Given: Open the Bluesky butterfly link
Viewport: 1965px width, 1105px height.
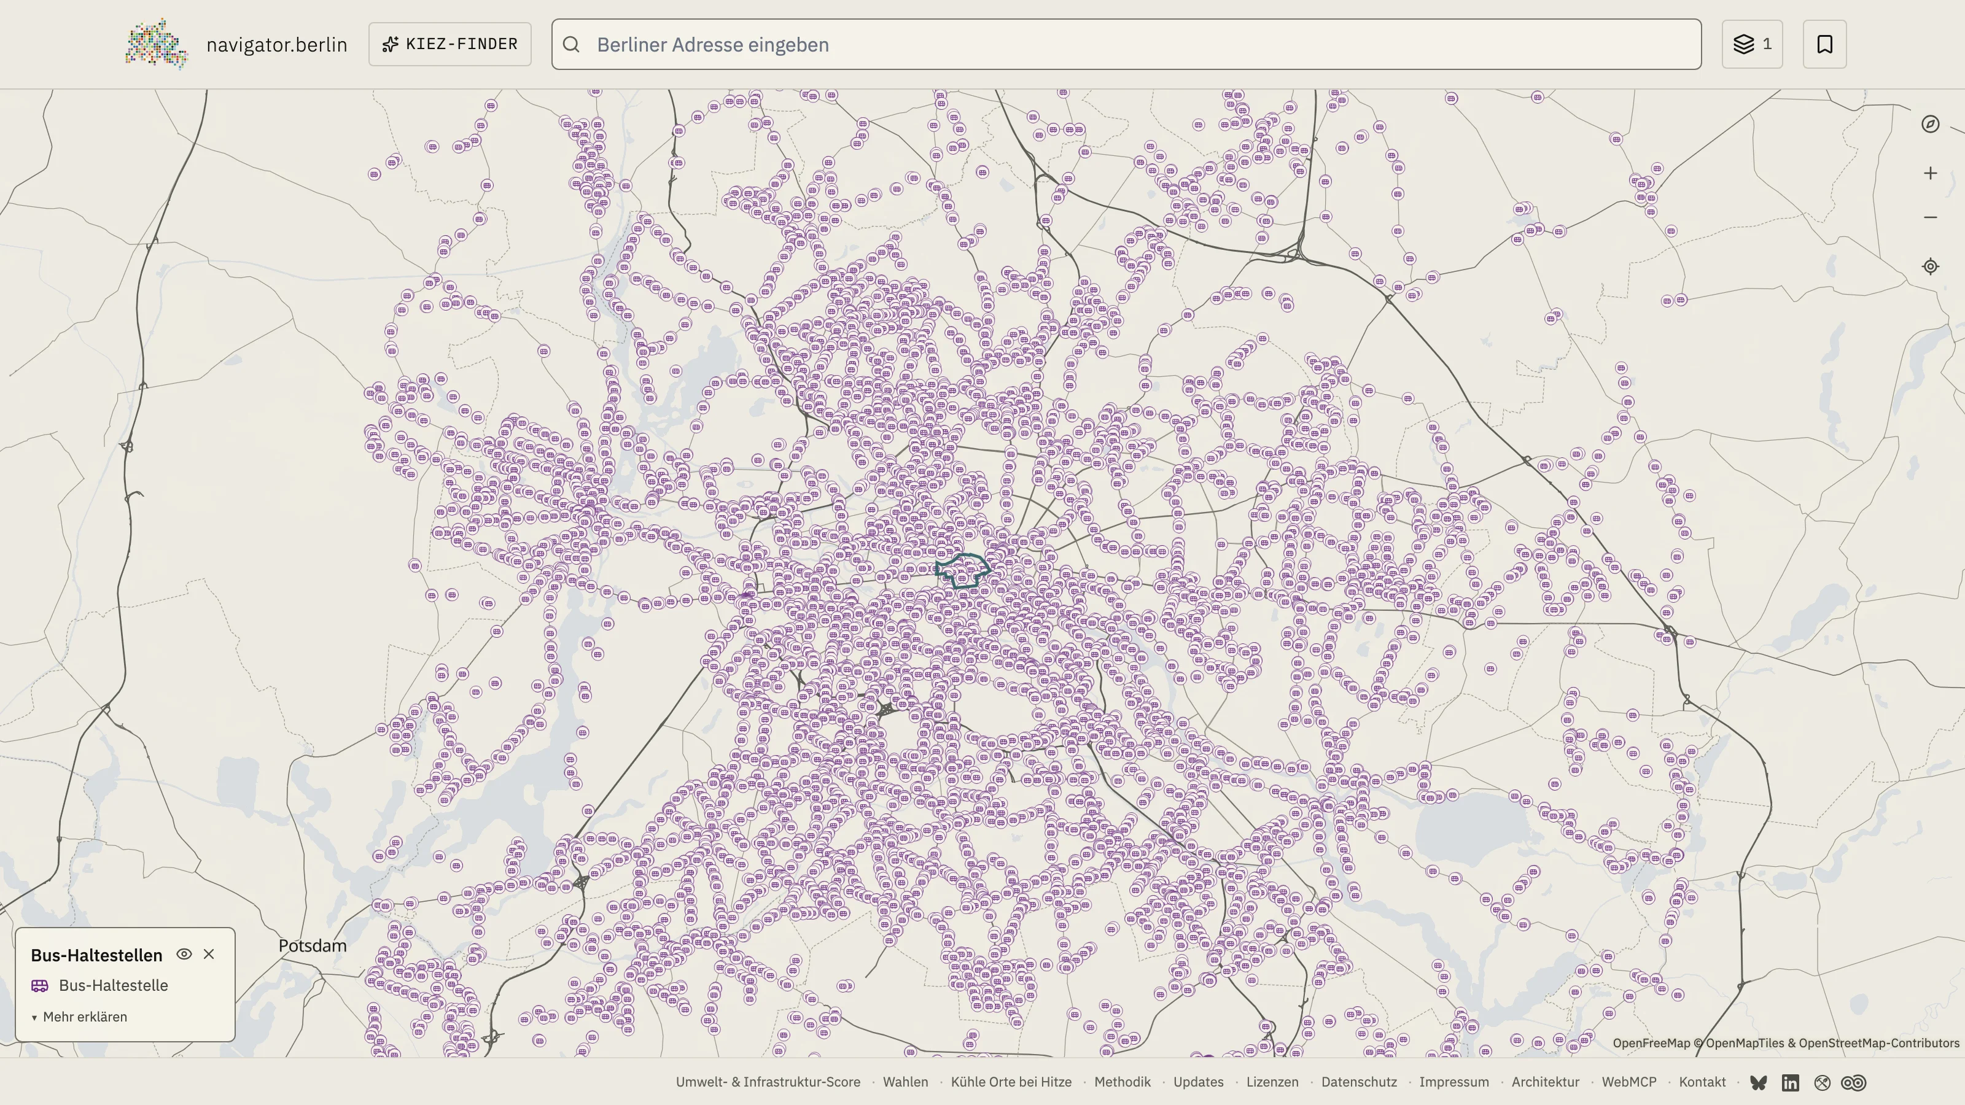Looking at the screenshot, I should (x=1758, y=1083).
